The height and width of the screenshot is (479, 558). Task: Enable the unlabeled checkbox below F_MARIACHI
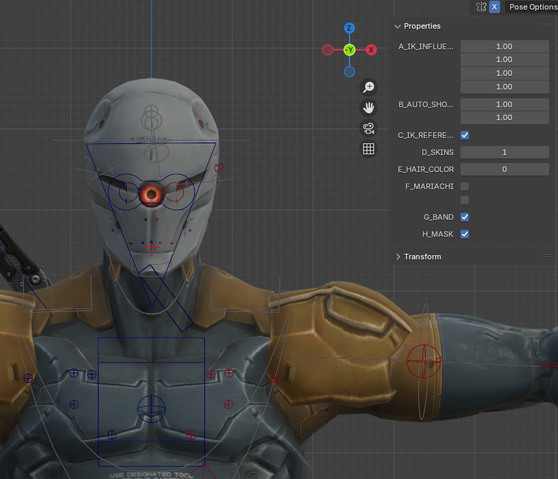(465, 200)
